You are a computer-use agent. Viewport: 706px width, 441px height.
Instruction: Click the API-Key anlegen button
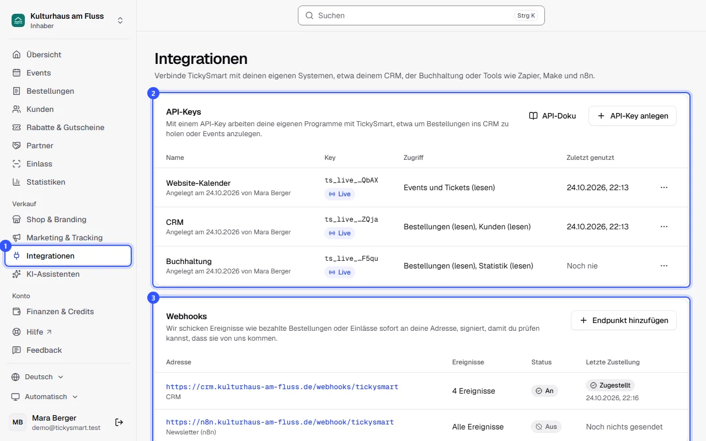coord(633,116)
